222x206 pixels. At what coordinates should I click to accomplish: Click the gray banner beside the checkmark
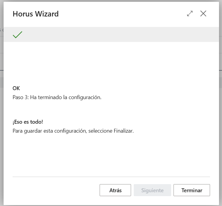120,34
